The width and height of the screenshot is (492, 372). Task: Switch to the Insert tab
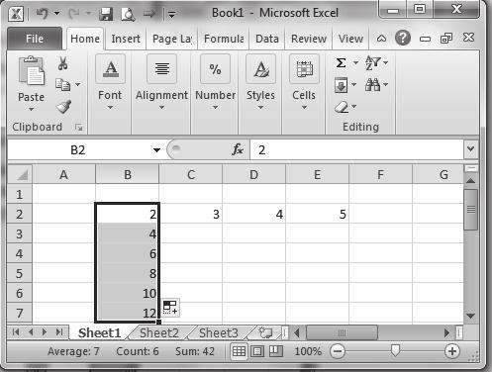(x=126, y=39)
